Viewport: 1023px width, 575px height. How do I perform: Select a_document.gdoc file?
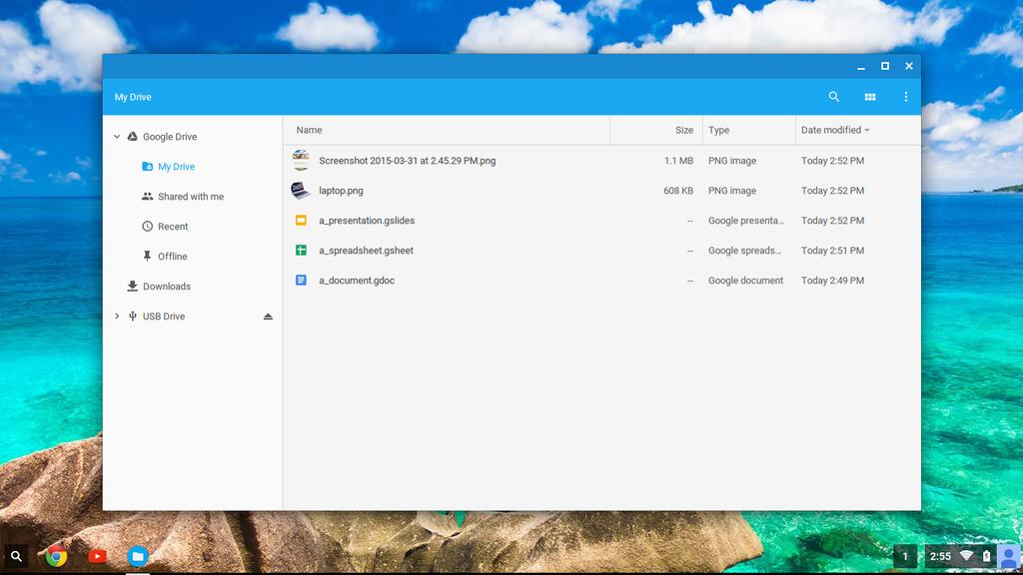[357, 281]
